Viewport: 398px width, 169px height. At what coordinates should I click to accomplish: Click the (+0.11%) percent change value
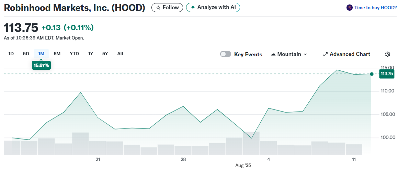coord(78,28)
